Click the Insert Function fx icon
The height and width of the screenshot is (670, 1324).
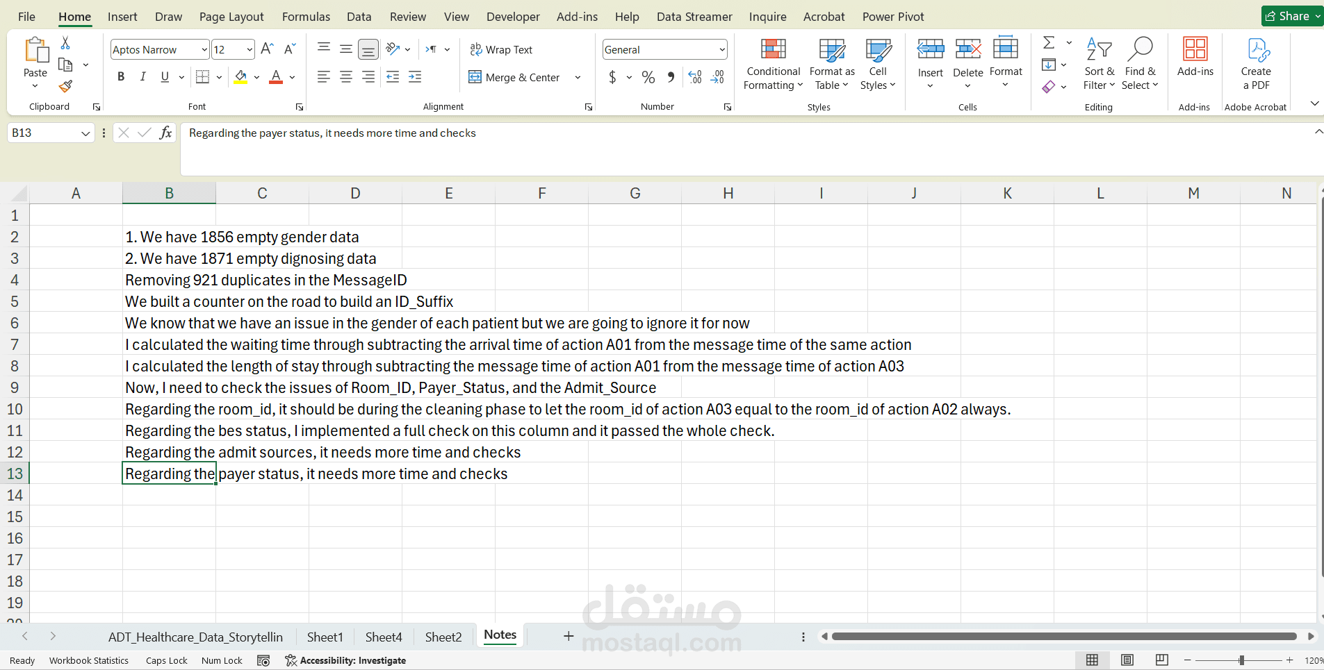(x=165, y=133)
